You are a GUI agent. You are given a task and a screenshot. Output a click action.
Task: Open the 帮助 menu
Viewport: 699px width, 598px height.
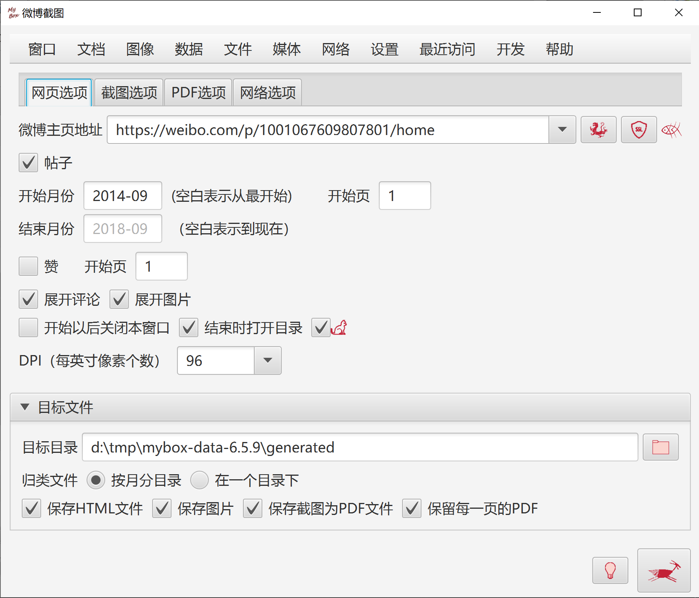pyautogui.click(x=559, y=49)
